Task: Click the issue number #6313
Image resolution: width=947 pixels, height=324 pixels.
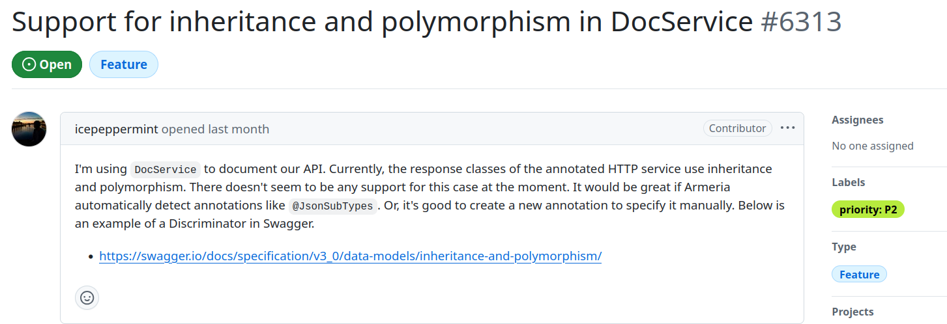Action: click(801, 22)
